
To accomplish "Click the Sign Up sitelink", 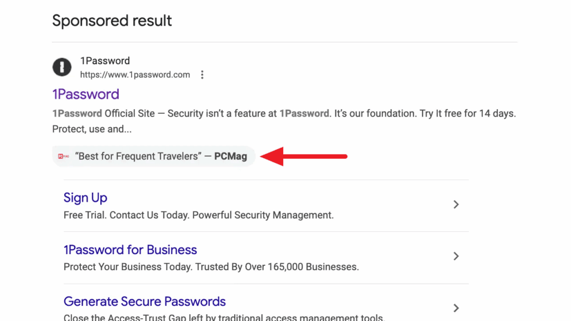I will click(x=85, y=198).
